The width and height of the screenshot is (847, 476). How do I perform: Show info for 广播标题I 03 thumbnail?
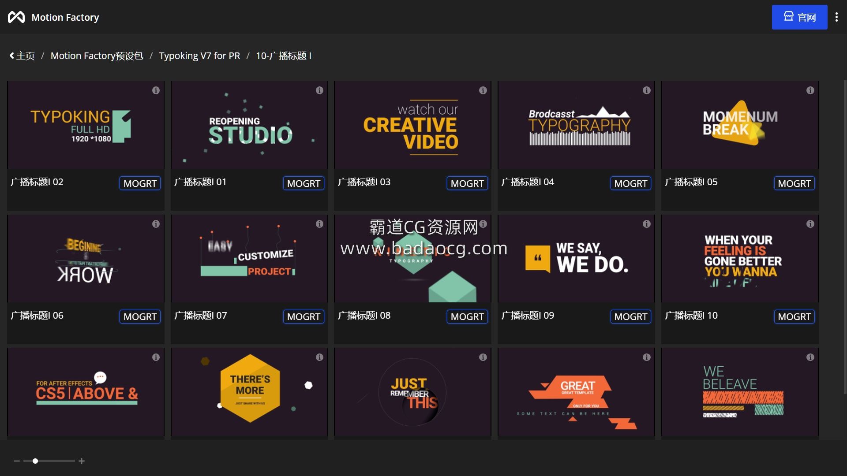(483, 90)
